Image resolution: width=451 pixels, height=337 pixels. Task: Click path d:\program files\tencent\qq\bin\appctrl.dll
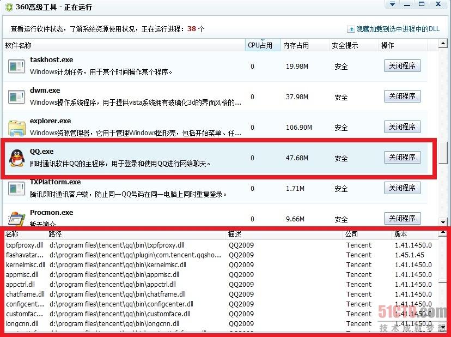tap(113, 285)
